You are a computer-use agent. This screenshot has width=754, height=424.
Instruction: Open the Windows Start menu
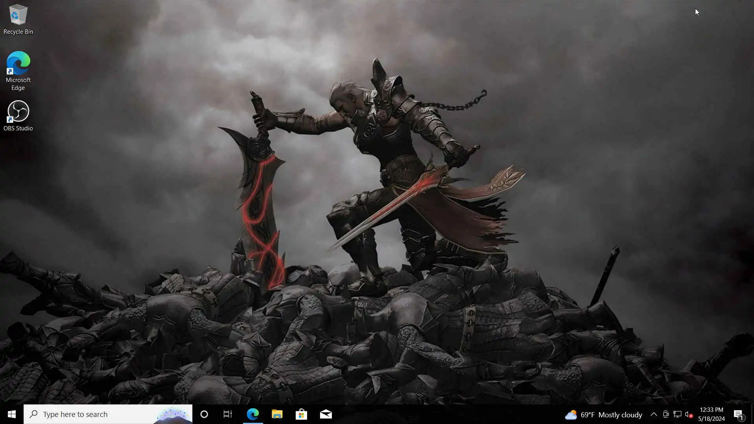tap(11, 414)
